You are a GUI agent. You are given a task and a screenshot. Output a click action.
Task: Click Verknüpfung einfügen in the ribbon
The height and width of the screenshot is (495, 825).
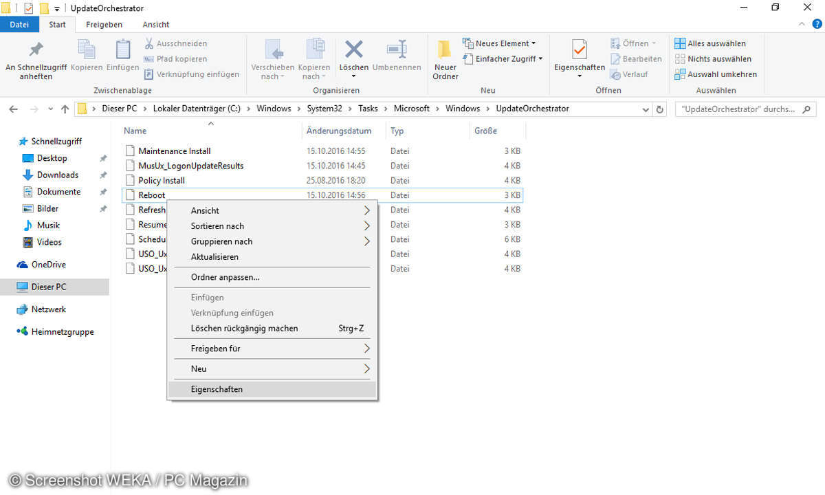pyautogui.click(x=192, y=74)
